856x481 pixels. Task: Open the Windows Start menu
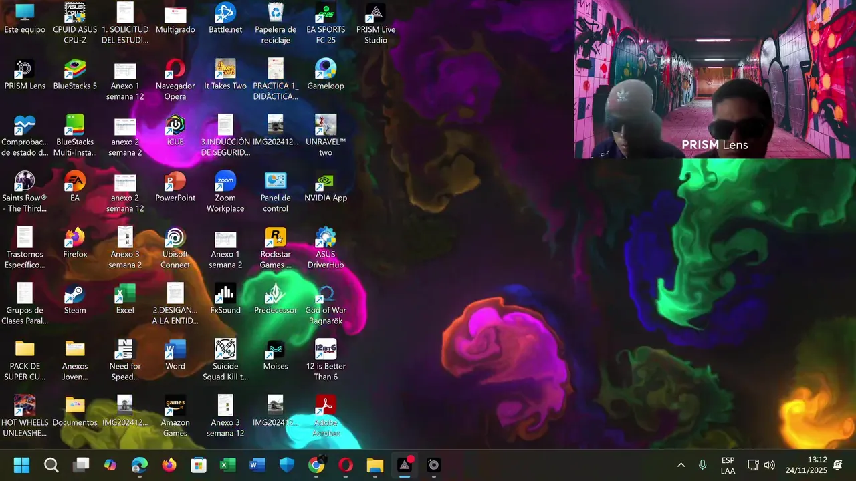click(22, 465)
